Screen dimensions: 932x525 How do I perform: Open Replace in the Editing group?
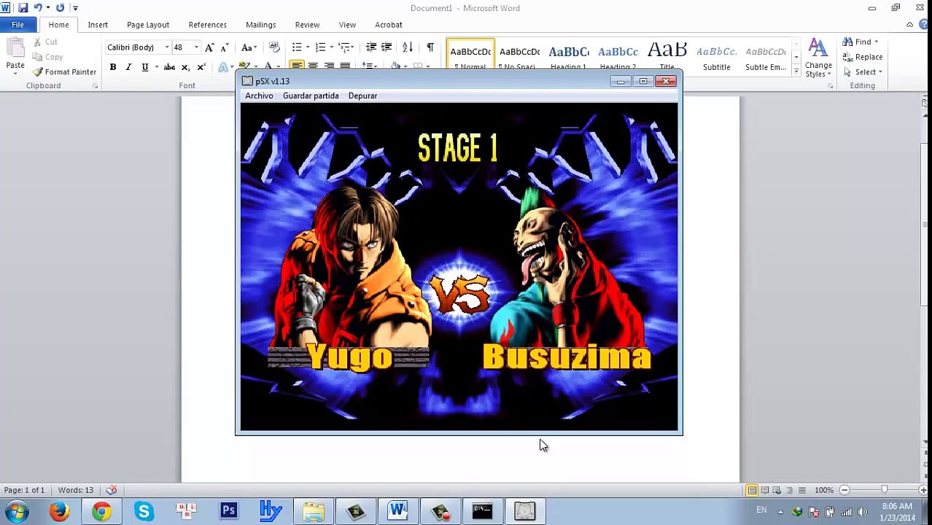[x=863, y=57]
